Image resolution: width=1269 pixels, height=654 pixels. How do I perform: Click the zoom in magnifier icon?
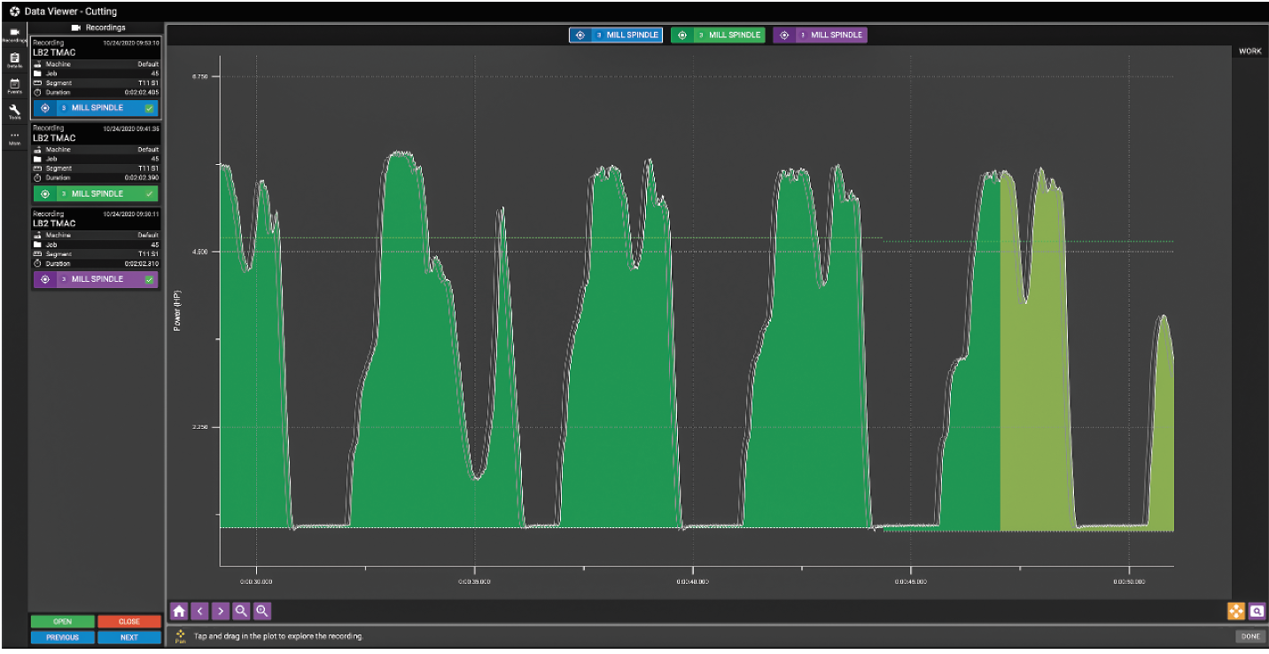262,611
